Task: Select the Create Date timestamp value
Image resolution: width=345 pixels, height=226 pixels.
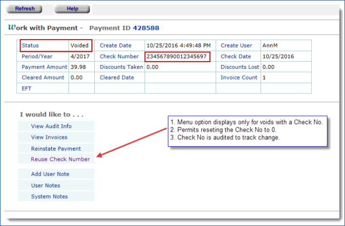Action: tap(179, 45)
